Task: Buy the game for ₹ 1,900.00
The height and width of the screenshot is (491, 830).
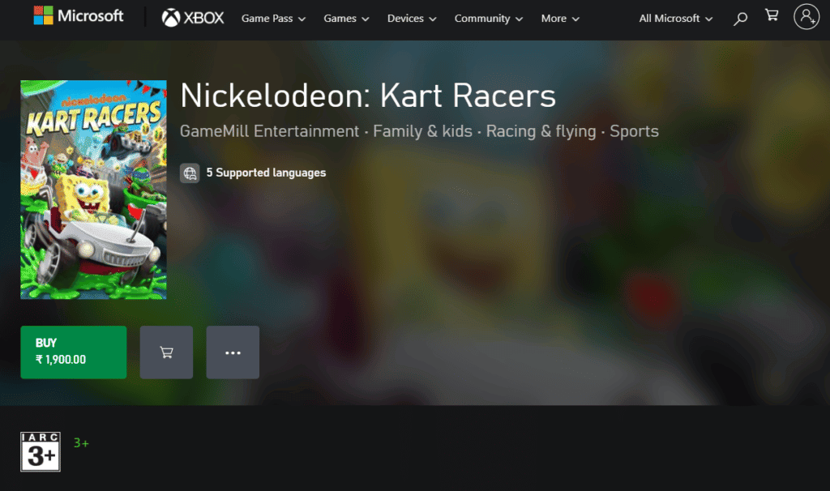Action: pos(74,352)
